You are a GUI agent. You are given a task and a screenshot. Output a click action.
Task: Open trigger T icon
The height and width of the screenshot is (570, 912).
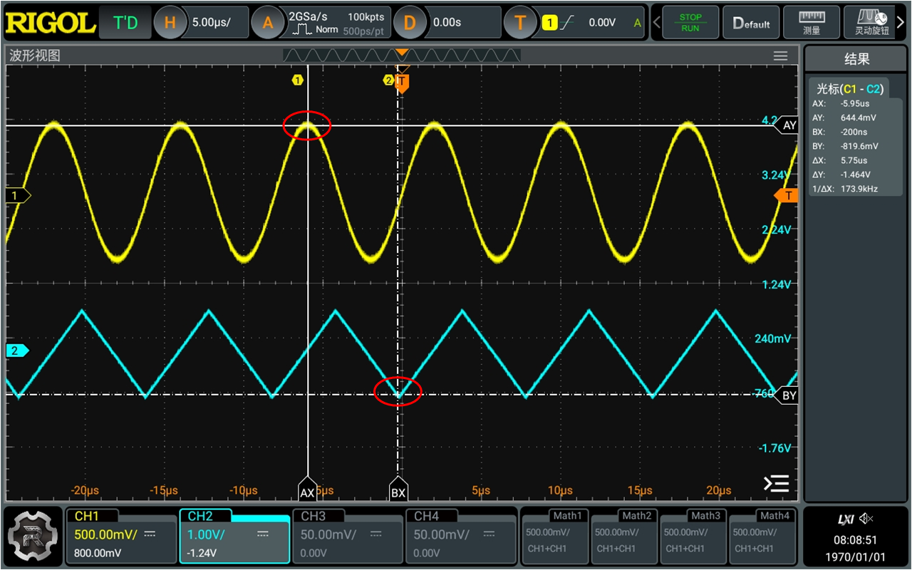tap(519, 23)
